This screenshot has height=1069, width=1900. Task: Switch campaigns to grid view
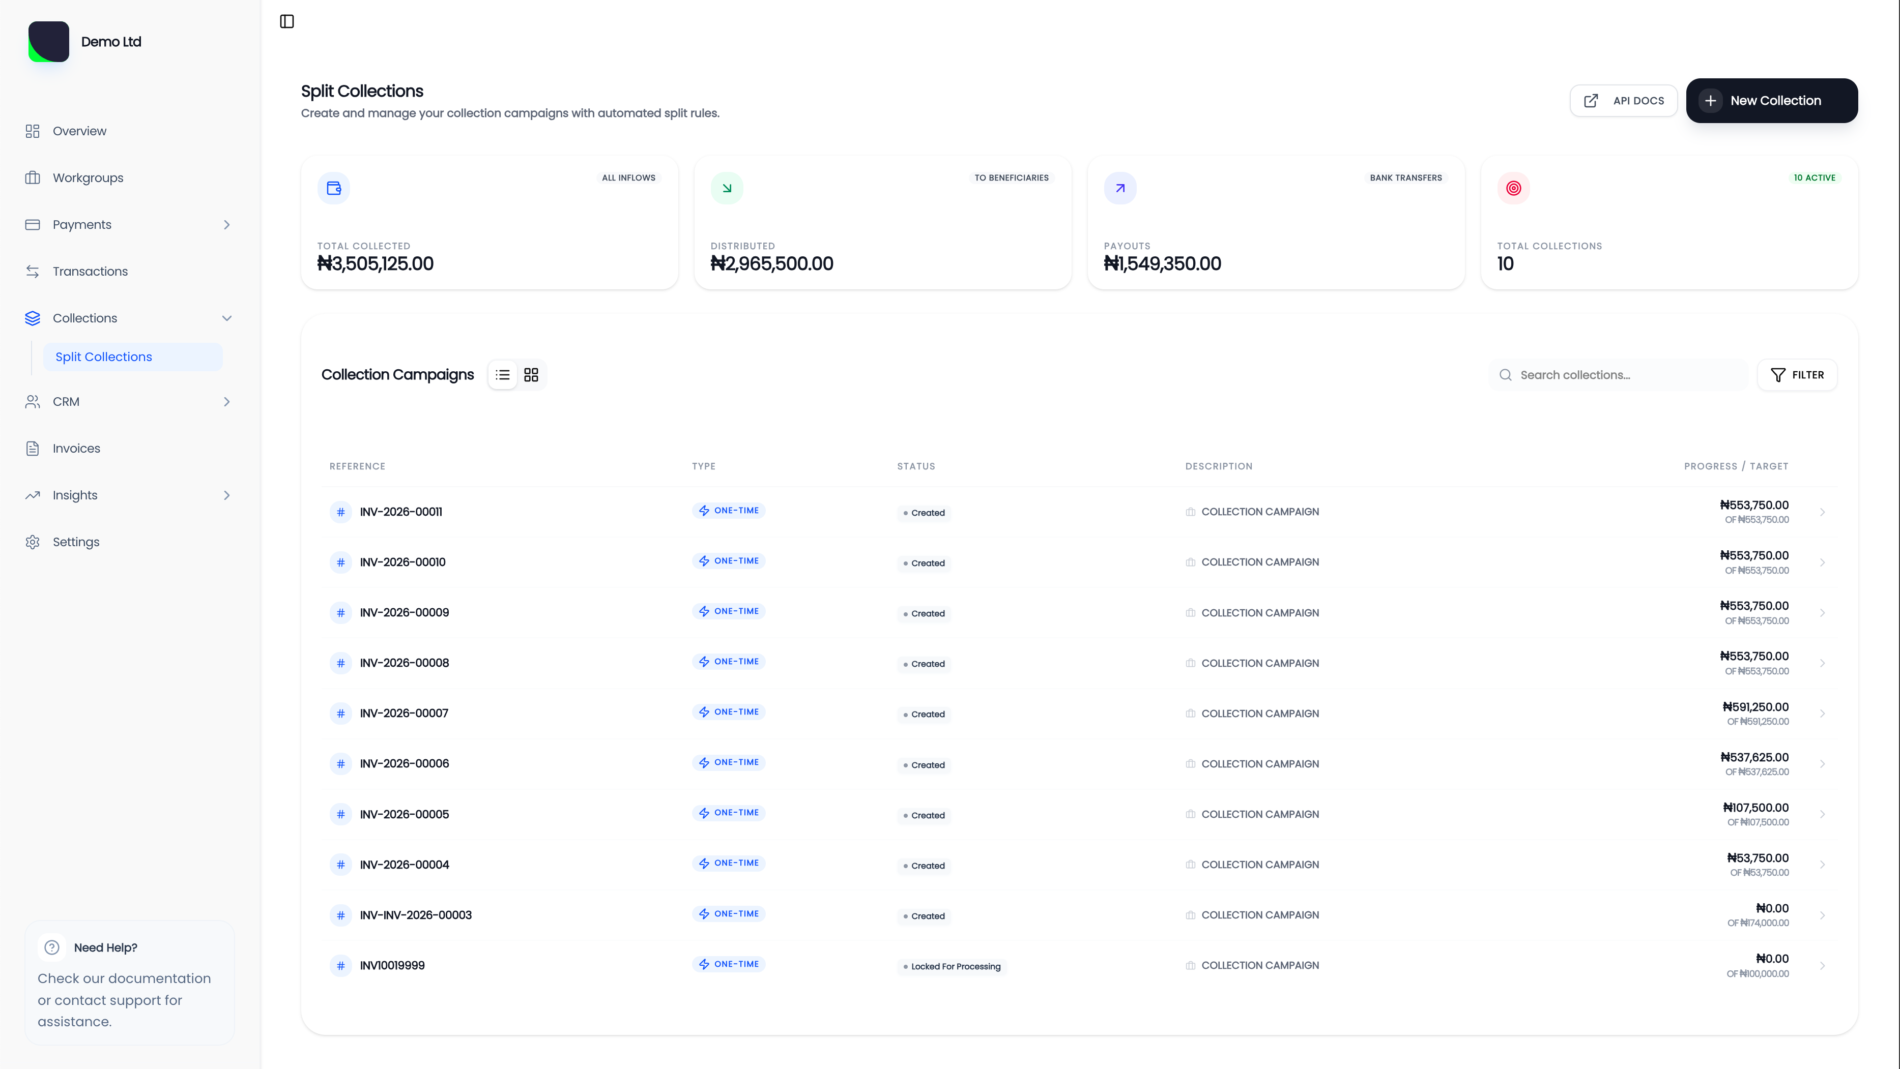coord(531,374)
